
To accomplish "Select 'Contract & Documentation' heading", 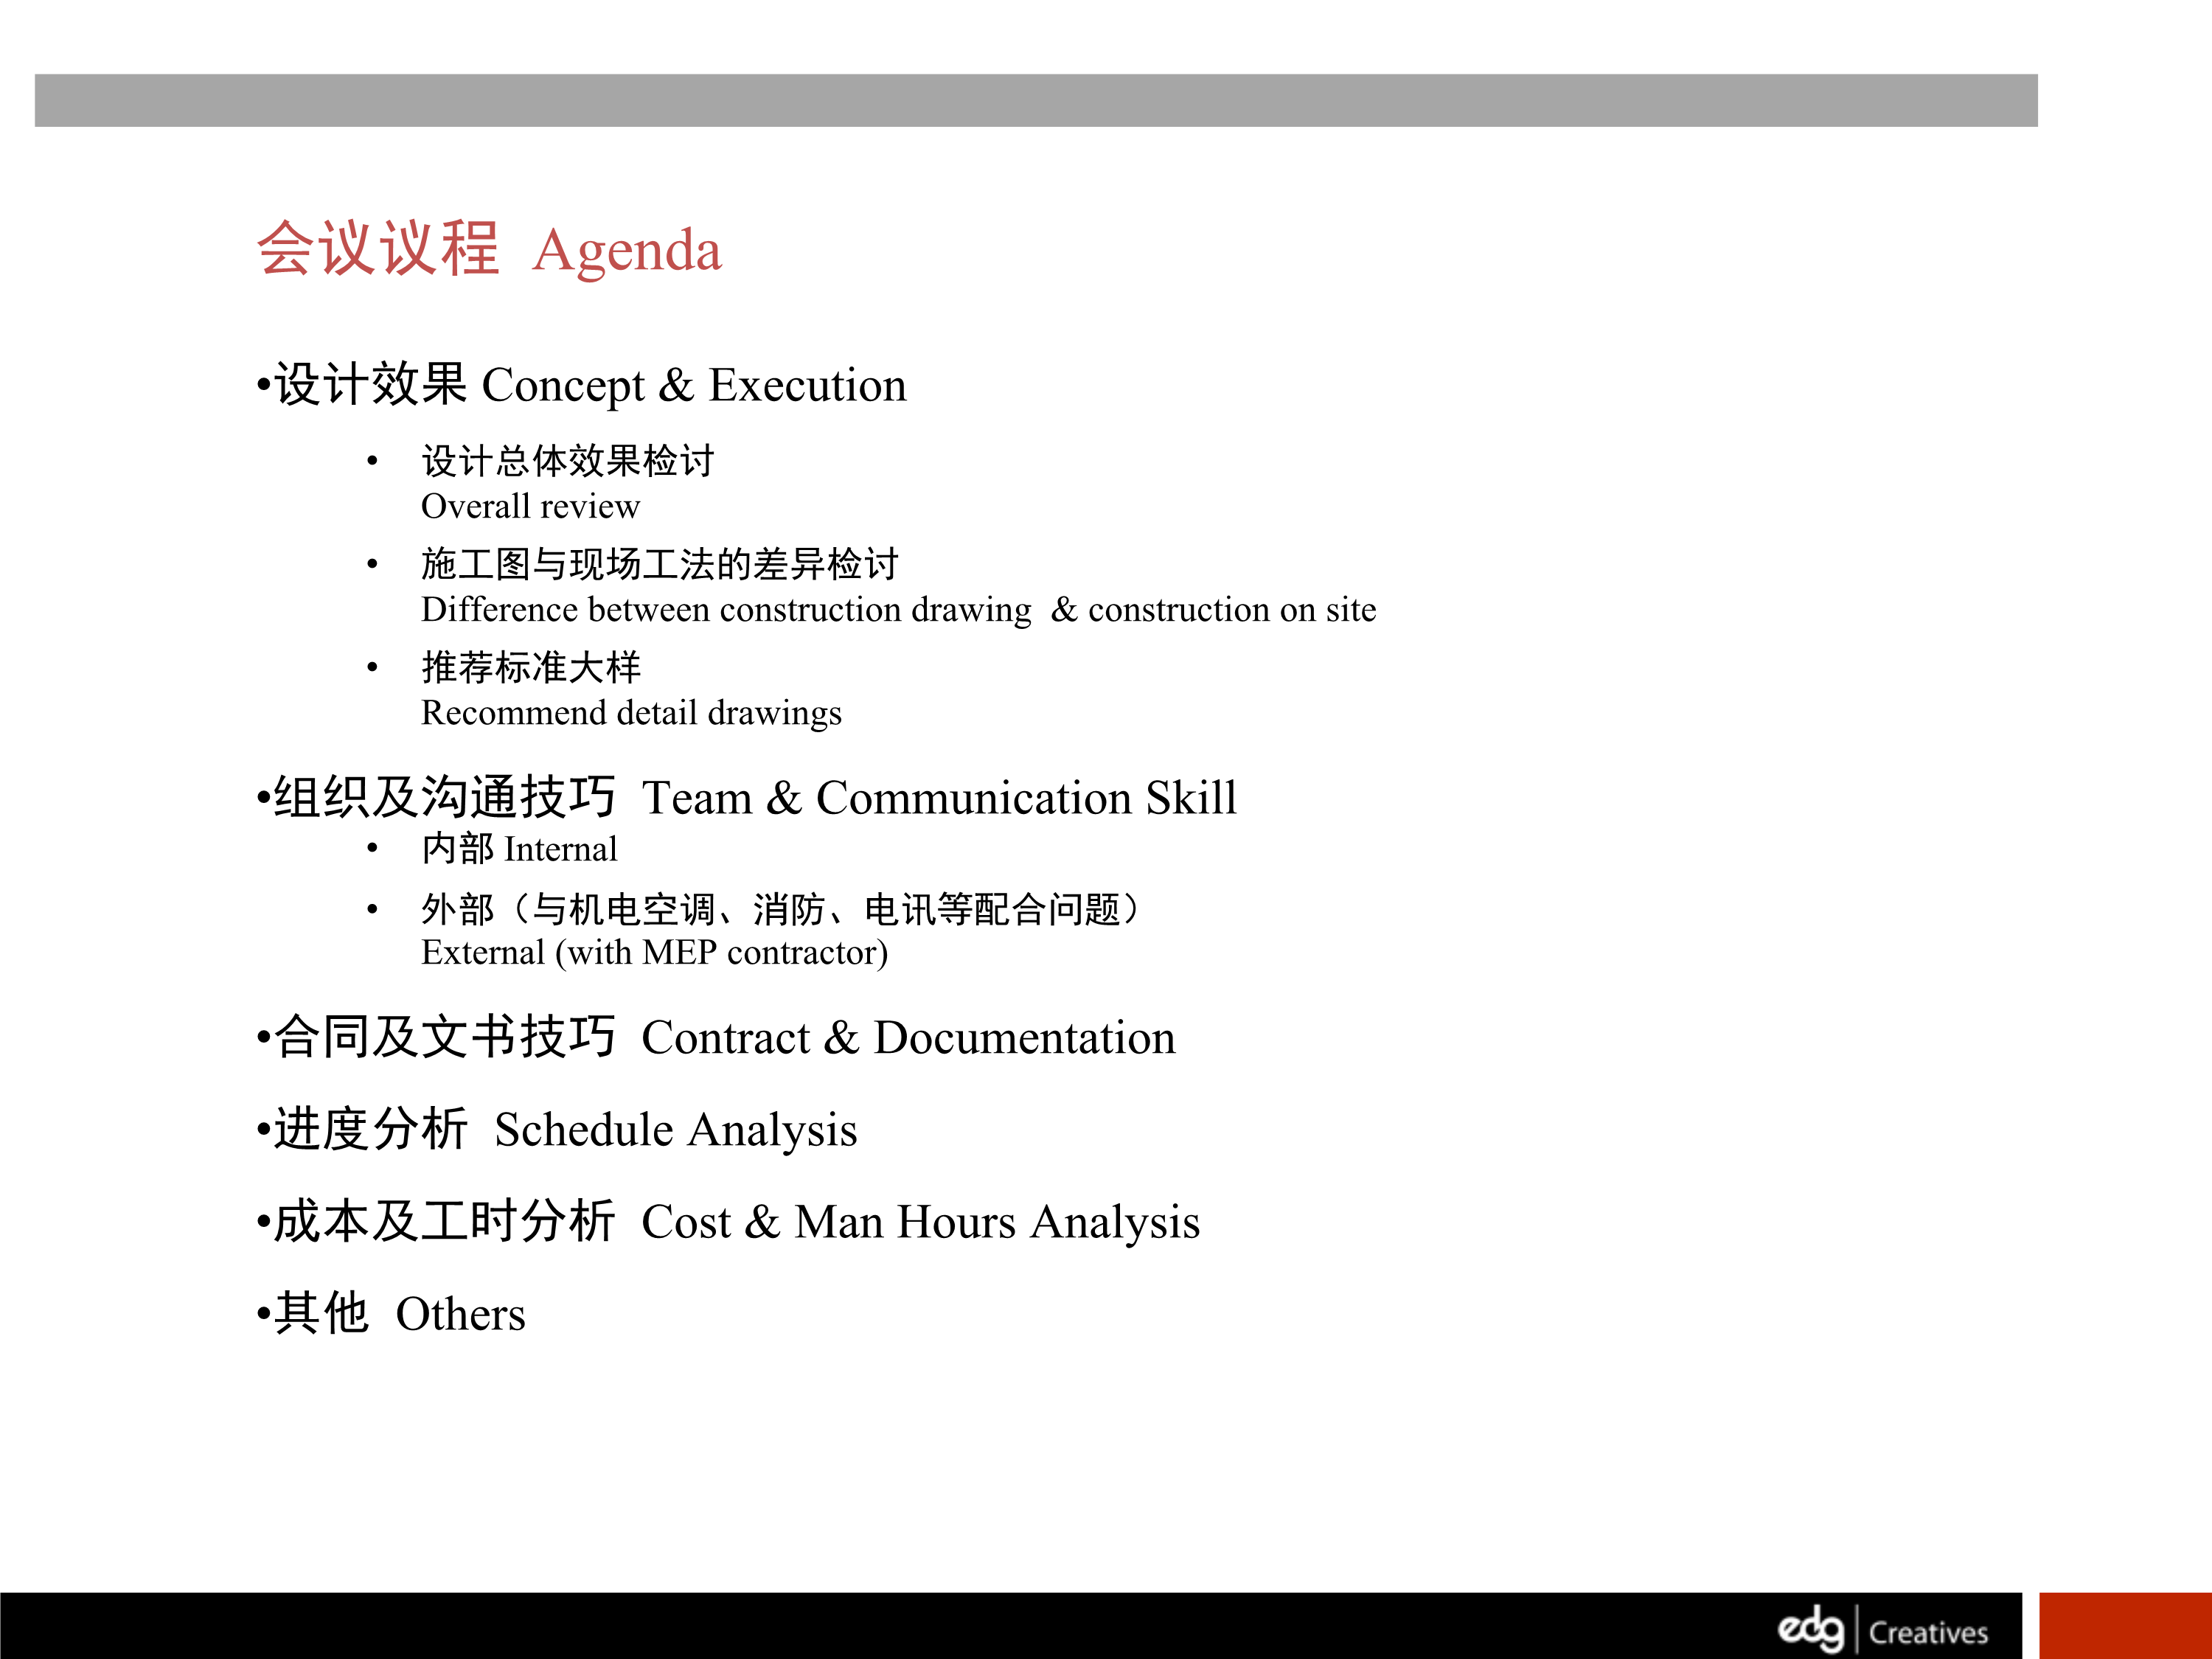I will 716,1037.
